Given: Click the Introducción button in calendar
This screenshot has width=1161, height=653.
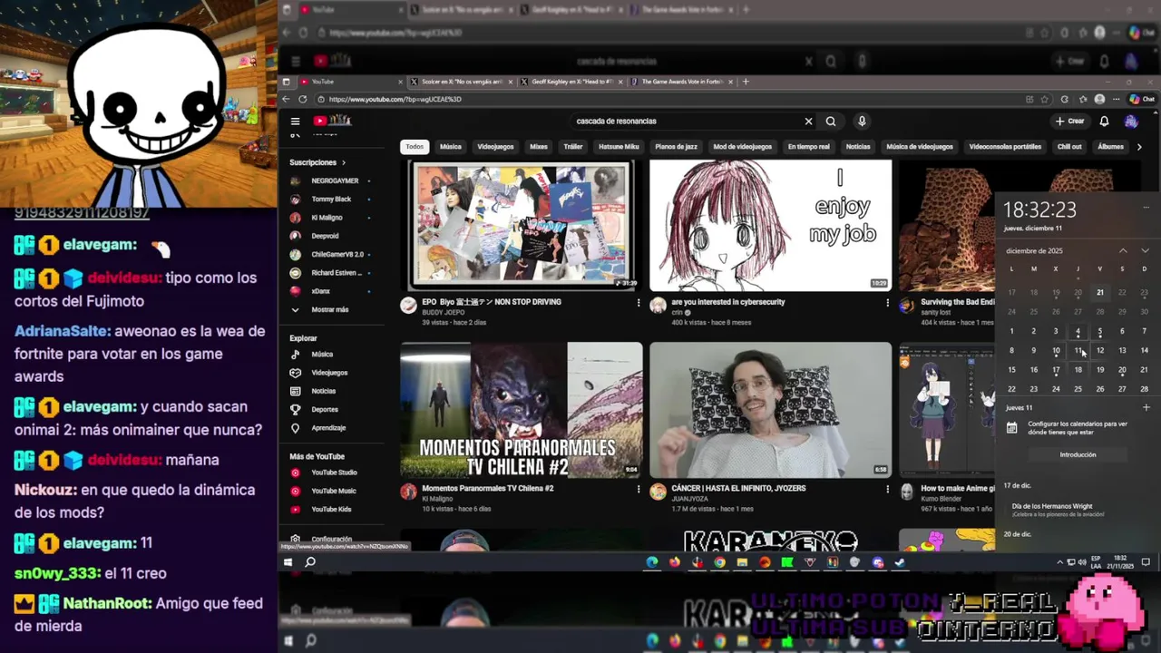Looking at the screenshot, I should pyautogui.click(x=1078, y=454).
